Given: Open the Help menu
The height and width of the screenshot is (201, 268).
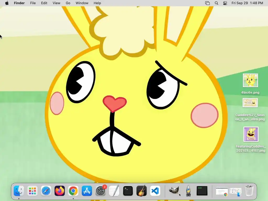Looking at the screenshot, I should click(x=97, y=3).
